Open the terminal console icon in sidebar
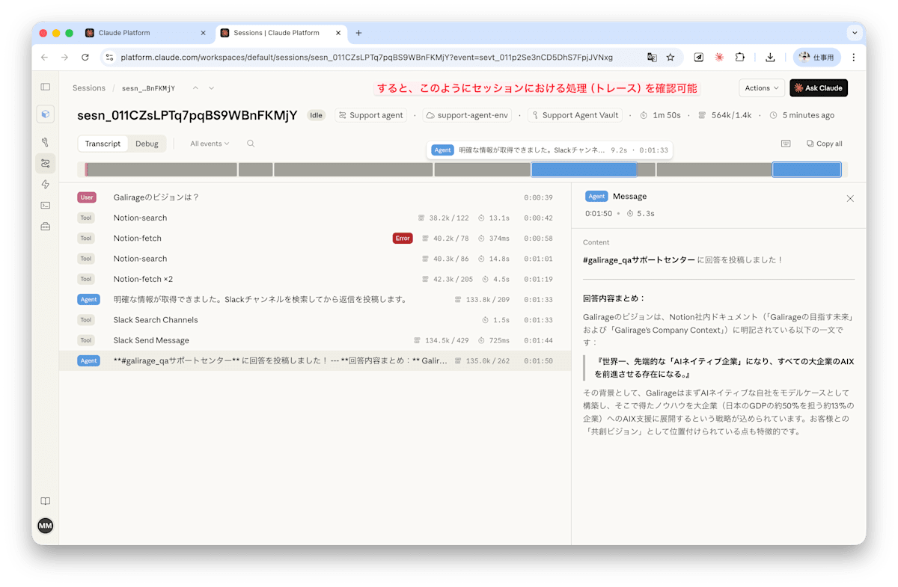The height and width of the screenshot is (587, 898). [45, 205]
